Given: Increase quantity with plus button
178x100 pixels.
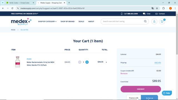Looking at the screenshot, I should pos(87,62).
